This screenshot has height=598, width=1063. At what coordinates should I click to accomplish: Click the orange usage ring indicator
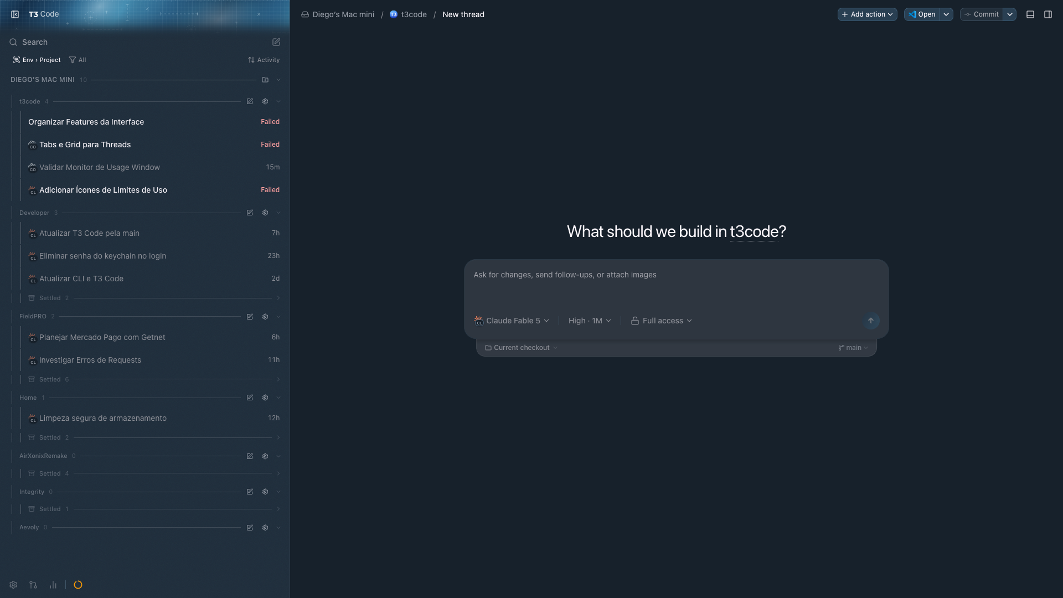coord(78,585)
